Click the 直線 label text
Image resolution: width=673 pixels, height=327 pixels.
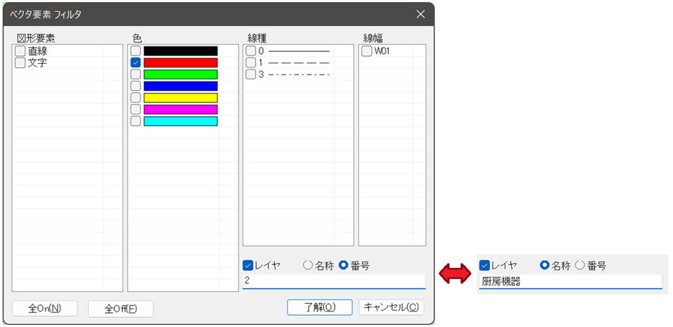[38, 51]
